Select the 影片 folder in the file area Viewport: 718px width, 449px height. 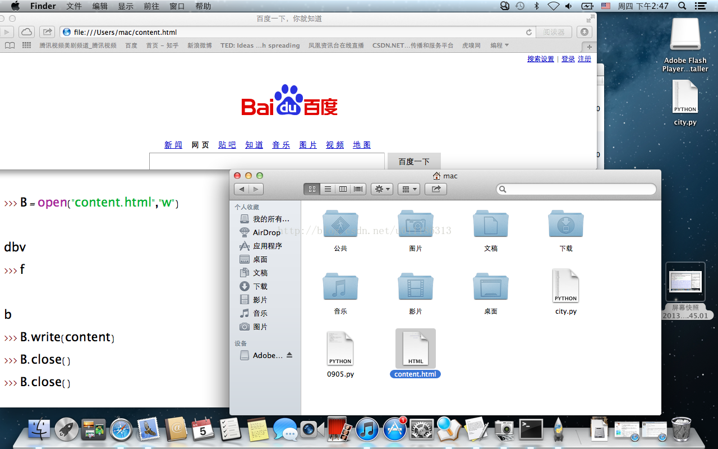point(416,287)
